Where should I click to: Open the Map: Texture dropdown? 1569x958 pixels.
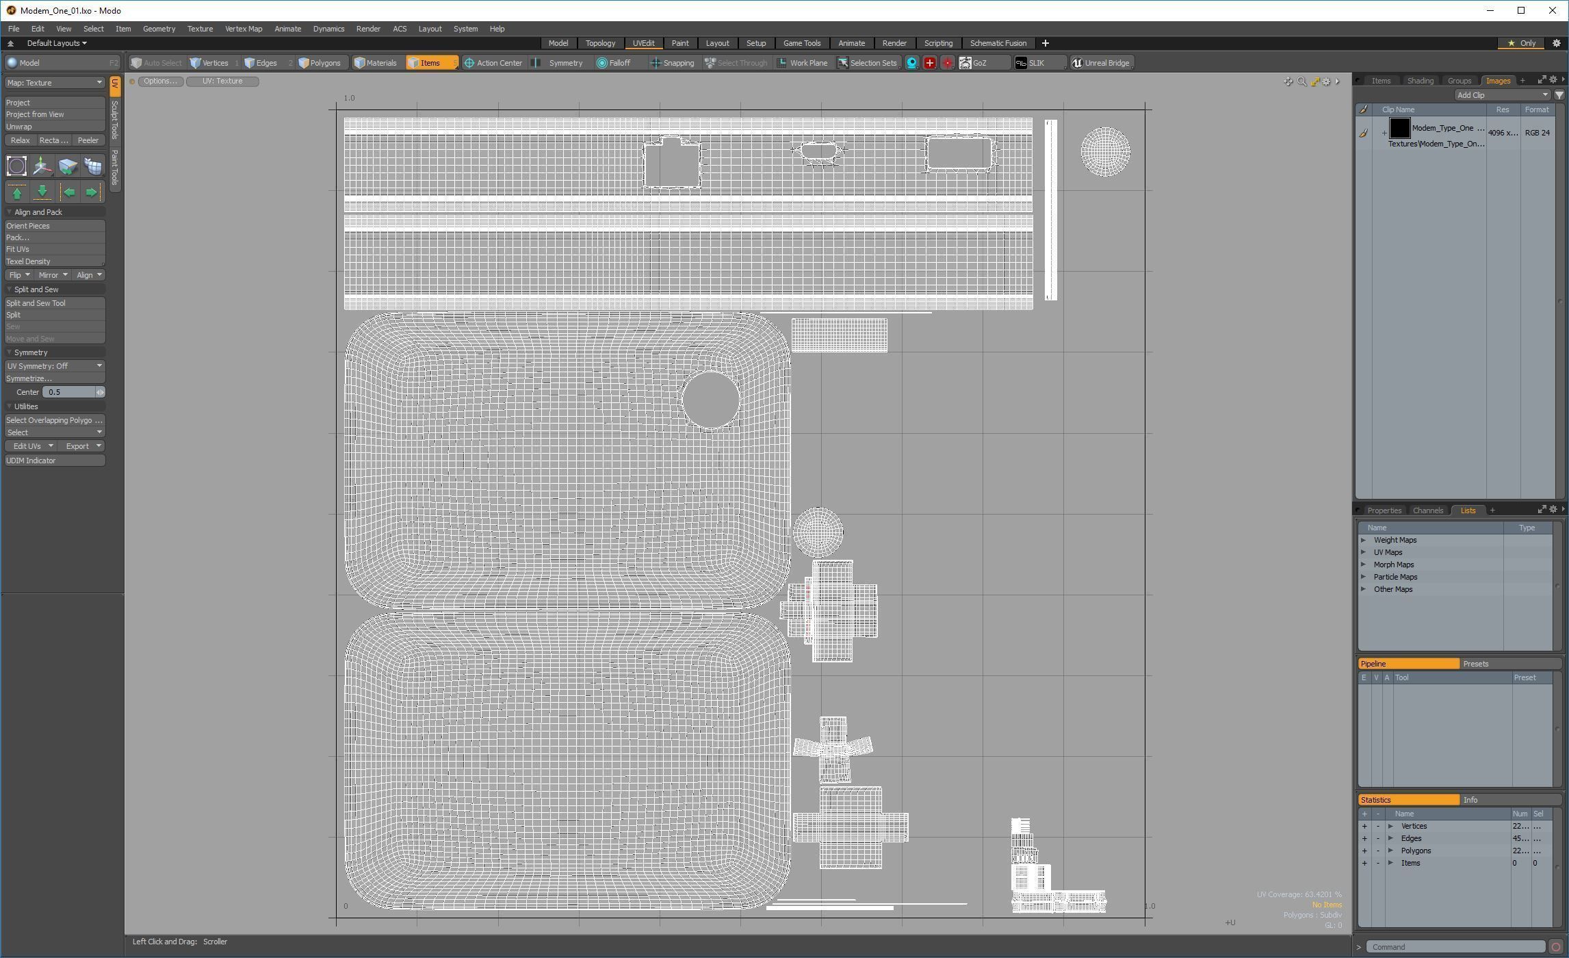pyautogui.click(x=54, y=83)
